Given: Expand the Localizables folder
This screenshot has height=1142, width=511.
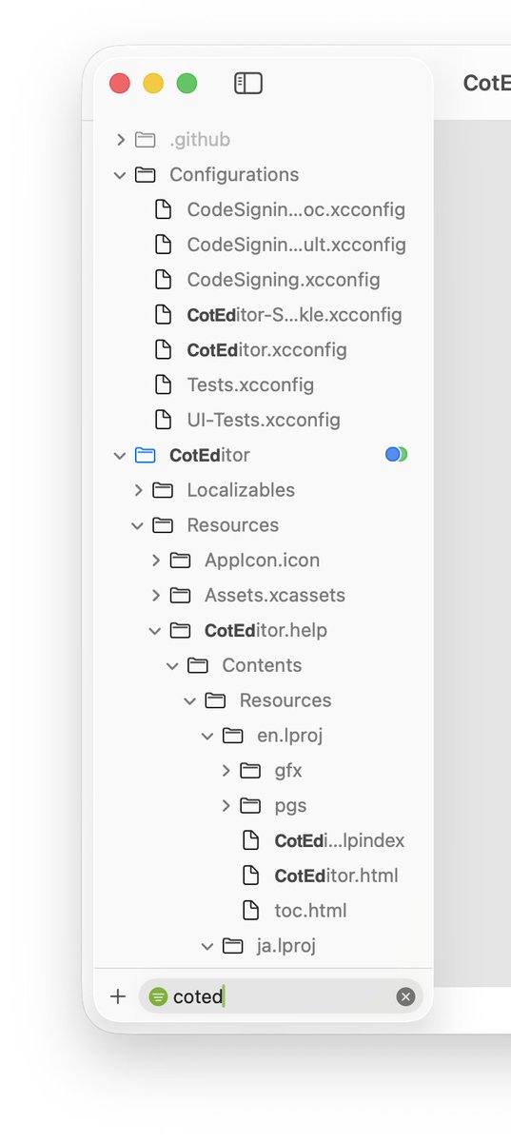Looking at the screenshot, I should (138, 491).
